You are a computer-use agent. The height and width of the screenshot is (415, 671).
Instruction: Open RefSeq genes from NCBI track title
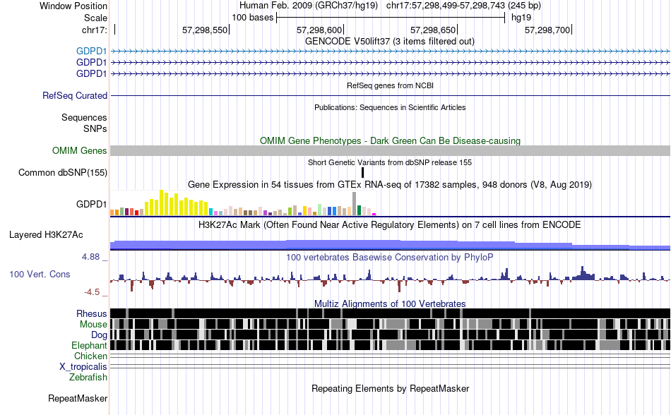[390, 85]
